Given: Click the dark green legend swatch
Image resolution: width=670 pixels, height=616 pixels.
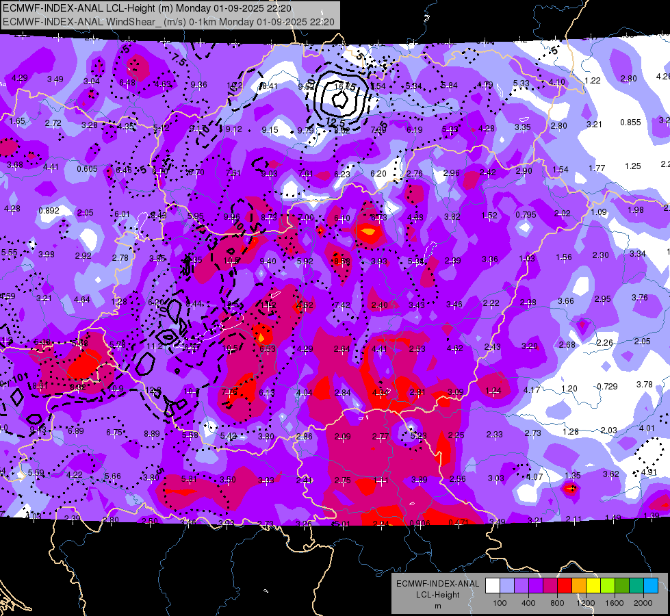Looking at the screenshot, I should (622, 586).
